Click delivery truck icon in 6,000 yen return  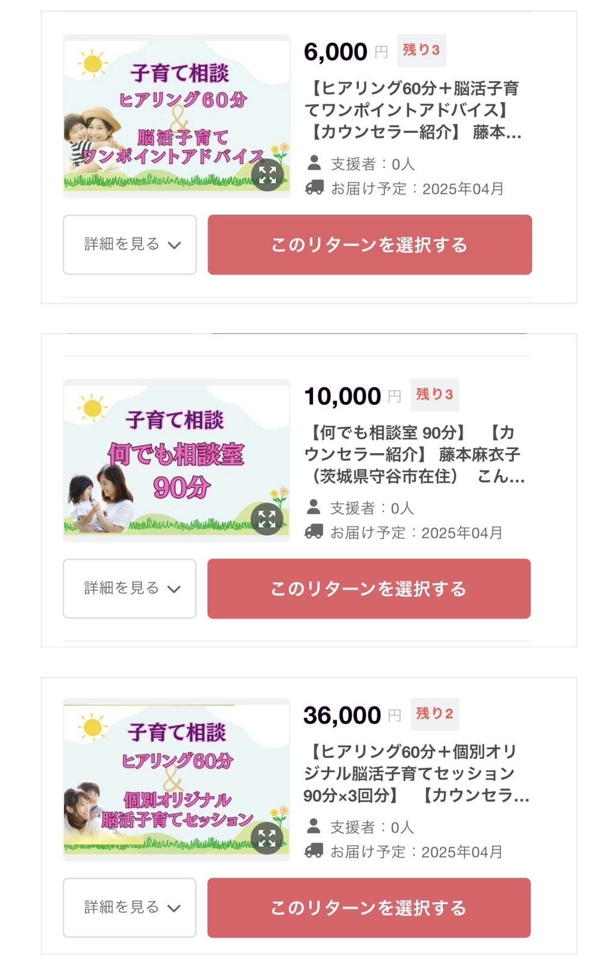coord(314,188)
